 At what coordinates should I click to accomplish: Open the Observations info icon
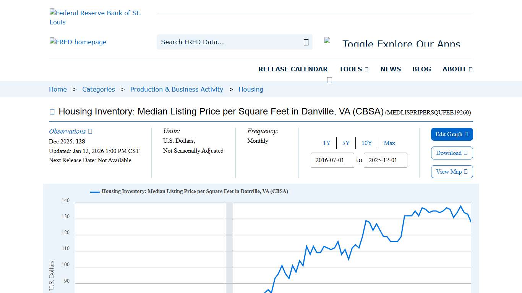pos(89,131)
